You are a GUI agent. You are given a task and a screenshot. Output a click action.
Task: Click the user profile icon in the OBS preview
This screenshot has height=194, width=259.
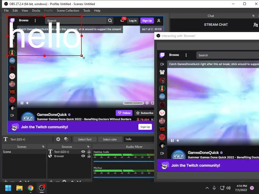pyautogui.click(x=159, y=21)
